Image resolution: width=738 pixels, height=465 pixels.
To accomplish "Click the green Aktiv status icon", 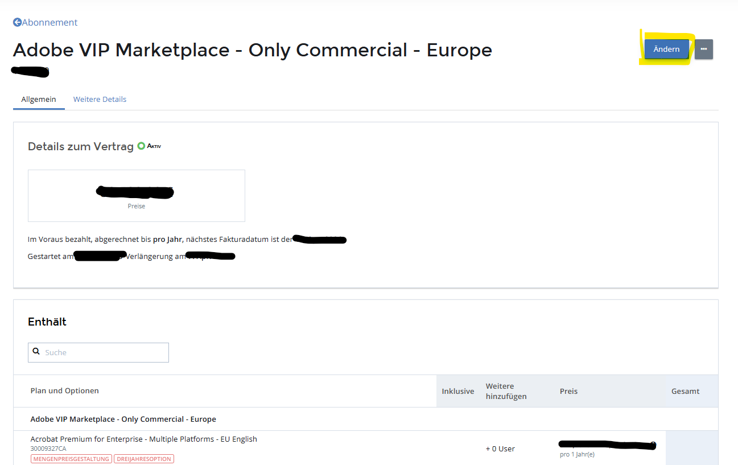I will pyautogui.click(x=142, y=146).
